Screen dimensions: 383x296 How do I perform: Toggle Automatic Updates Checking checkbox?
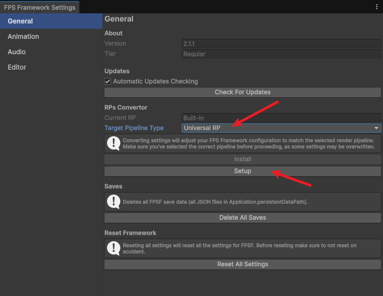coord(108,81)
